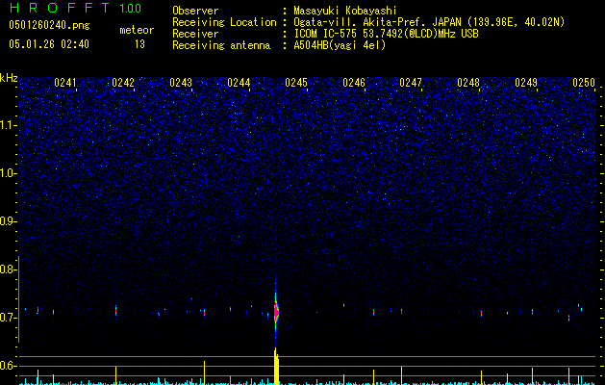Click the 1.1 kHz axis label
The image size is (605, 385).
(8, 125)
